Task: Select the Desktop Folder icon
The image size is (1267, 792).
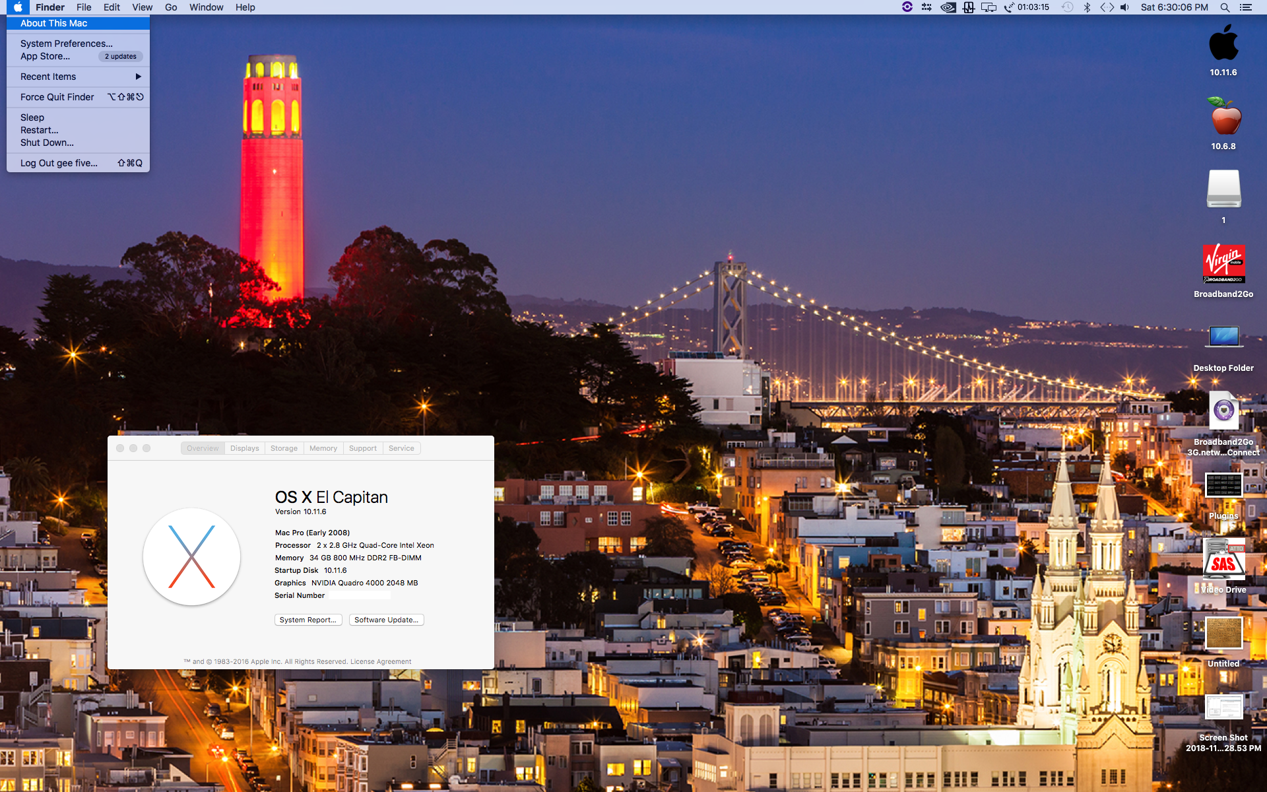Action: coord(1224,337)
